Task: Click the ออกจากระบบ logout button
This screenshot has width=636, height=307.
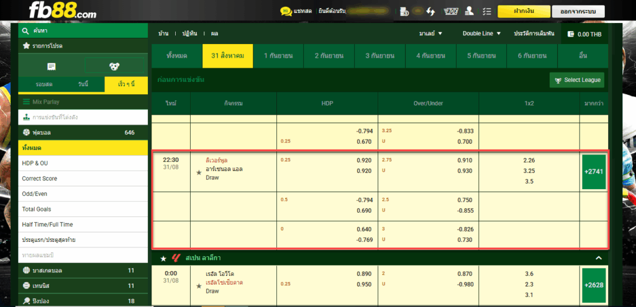Action: [578, 11]
